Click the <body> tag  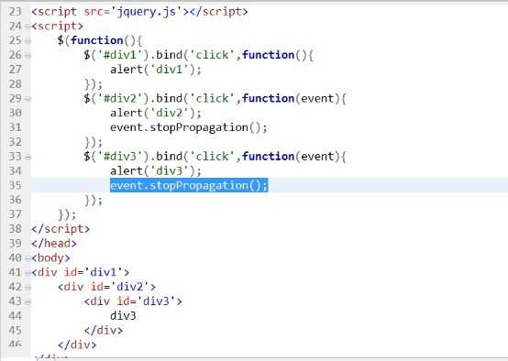point(50,258)
